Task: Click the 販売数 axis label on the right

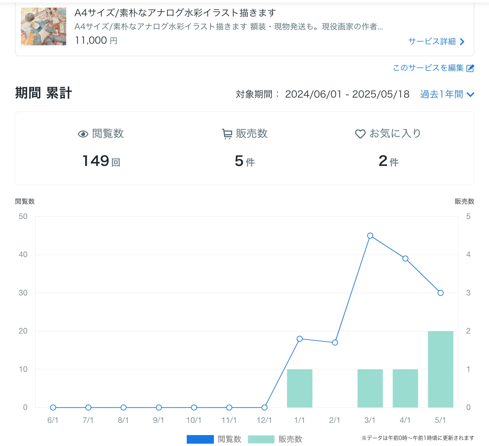Action: pyautogui.click(x=464, y=201)
